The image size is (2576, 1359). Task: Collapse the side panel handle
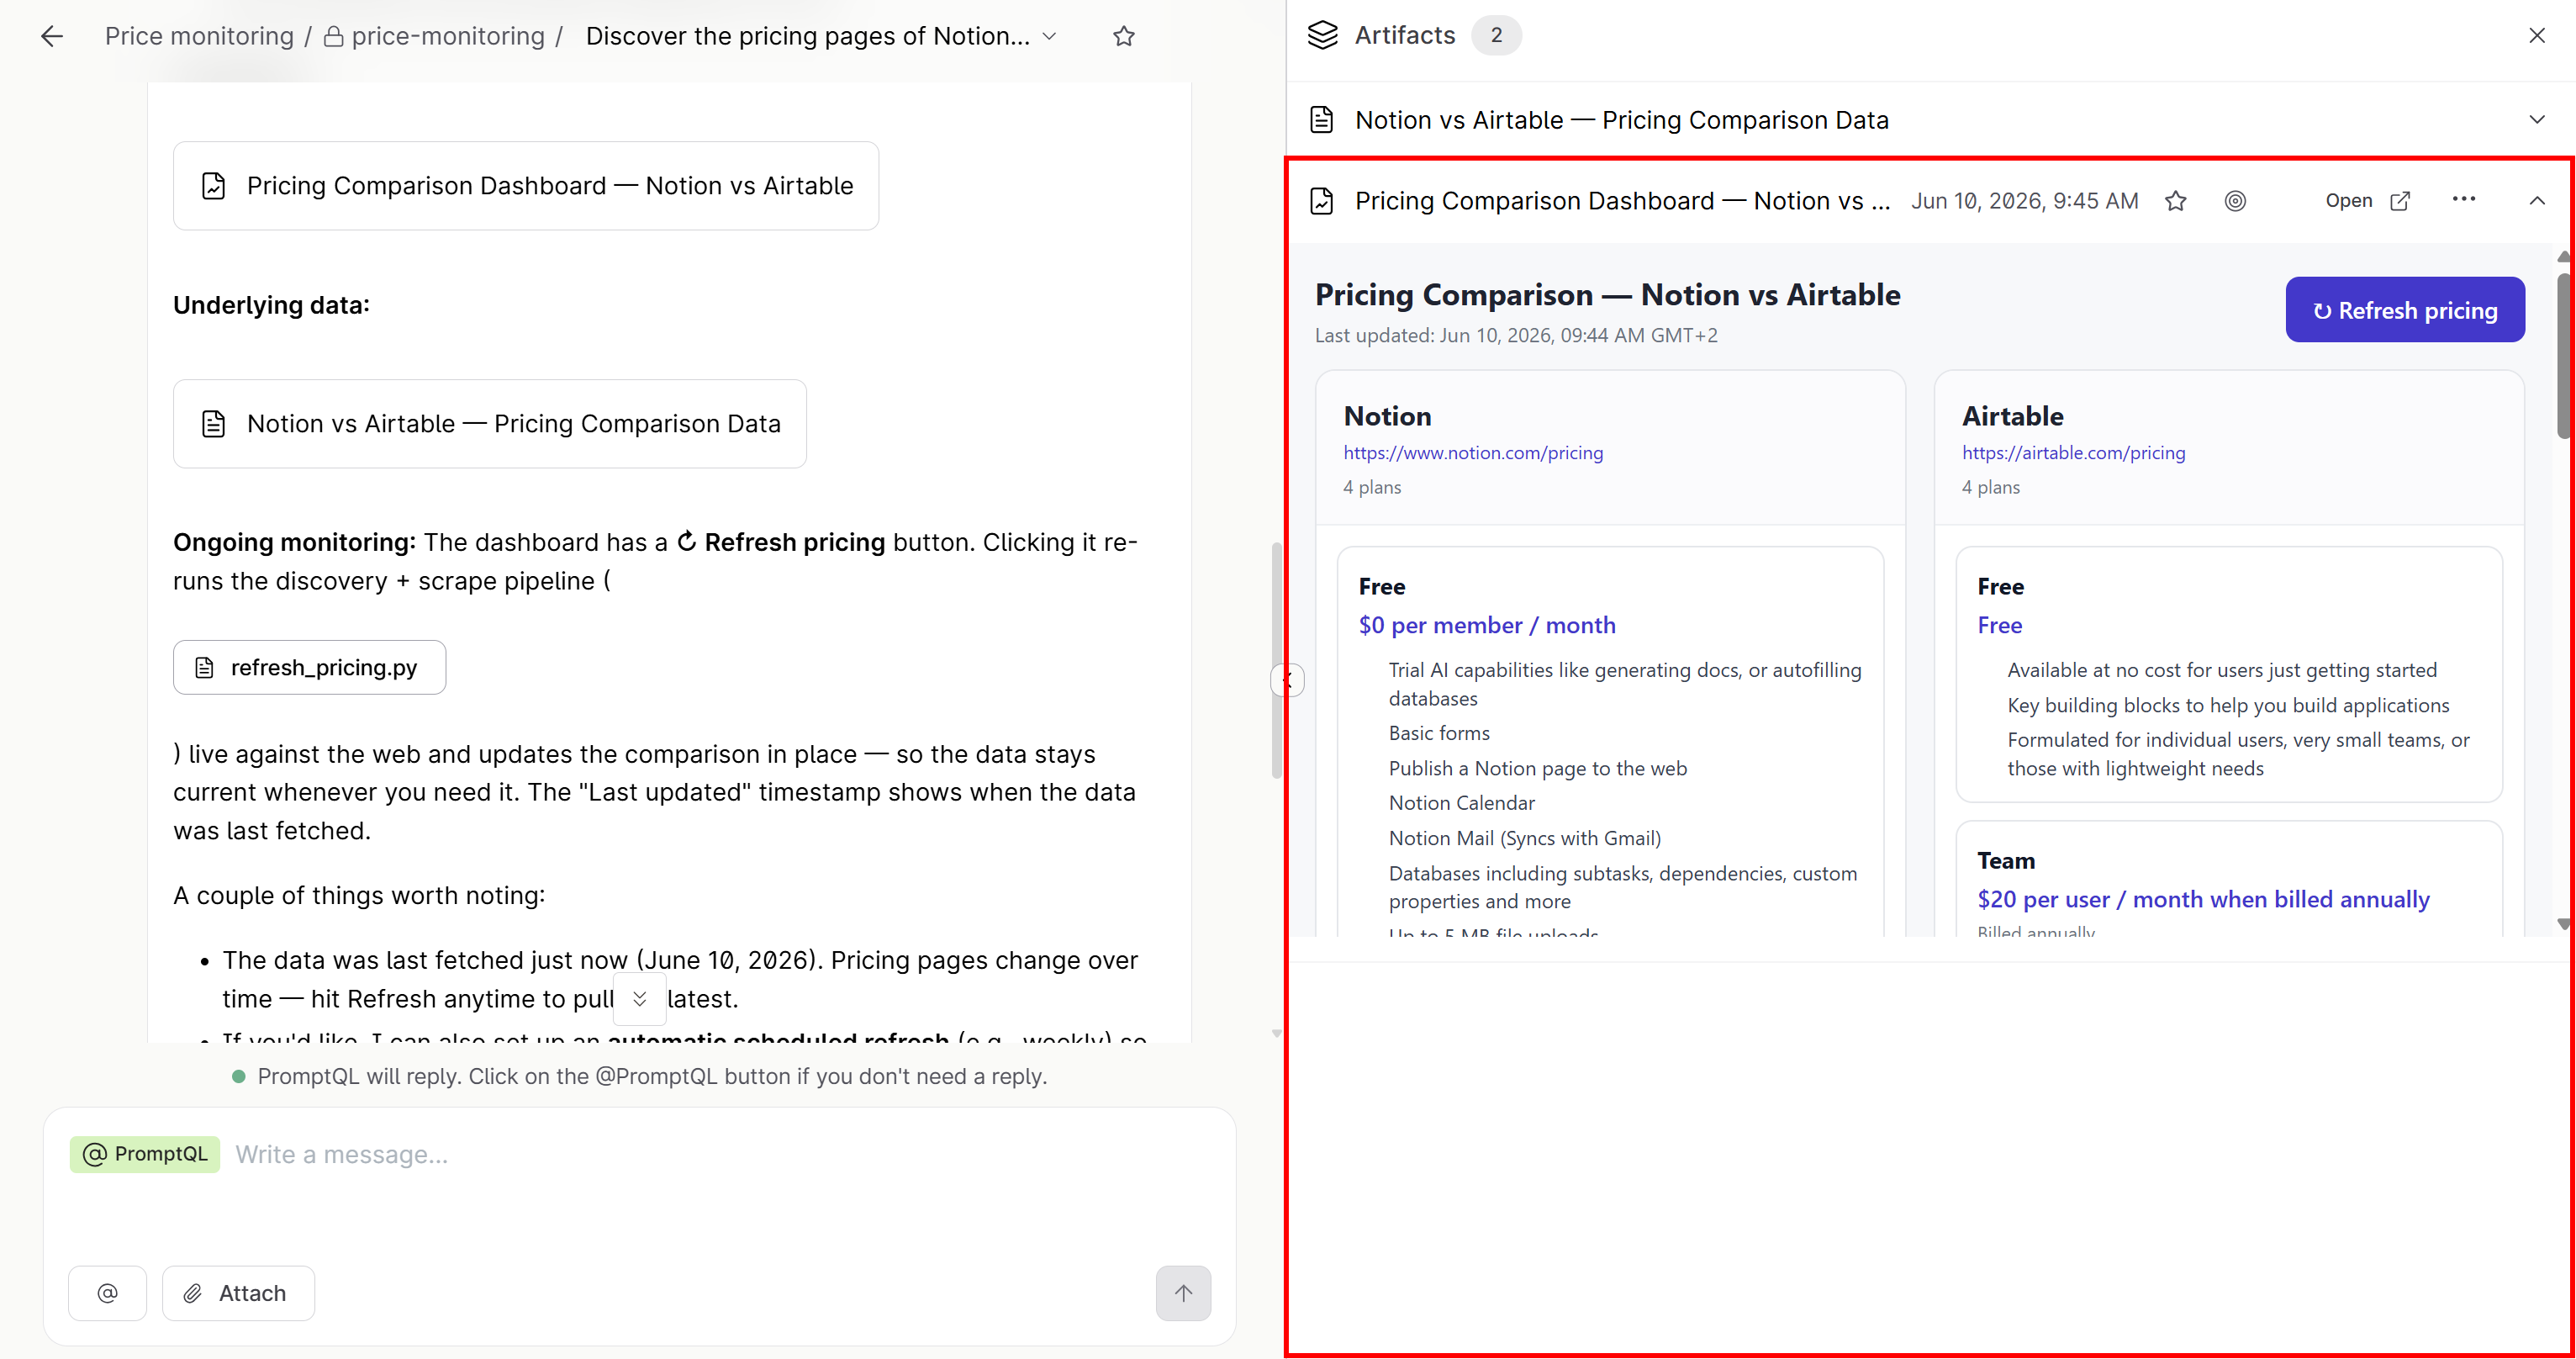tap(1287, 680)
